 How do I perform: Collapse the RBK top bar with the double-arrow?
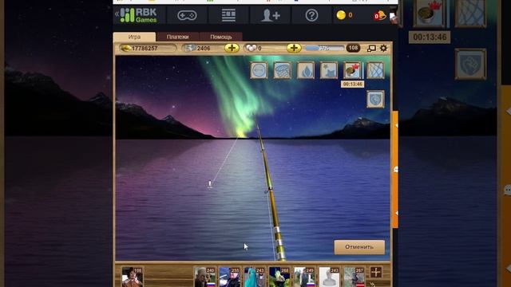tap(117, 14)
